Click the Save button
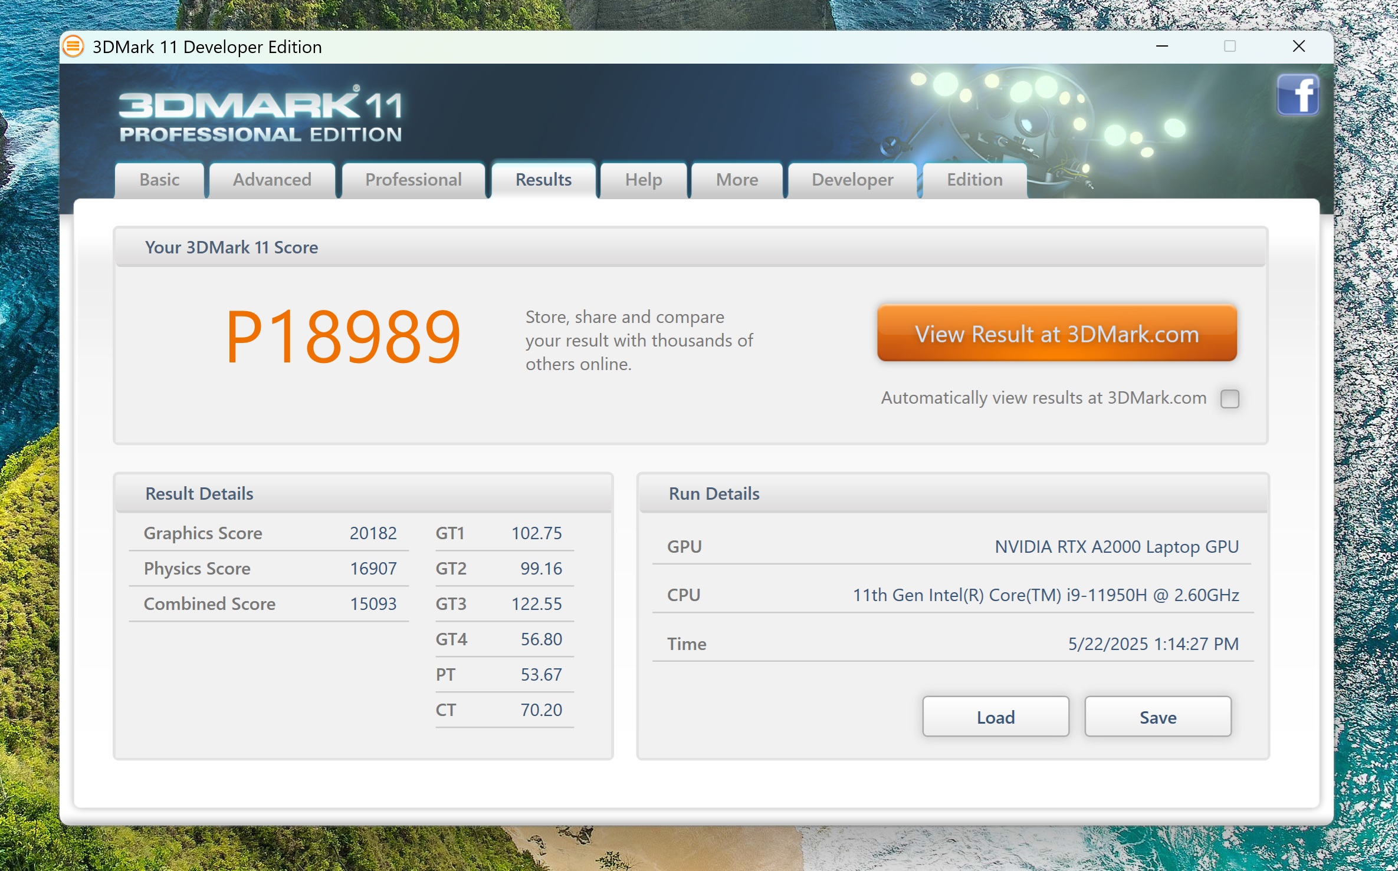The height and width of the screenshot is (871, 1398). (1157, 717)
